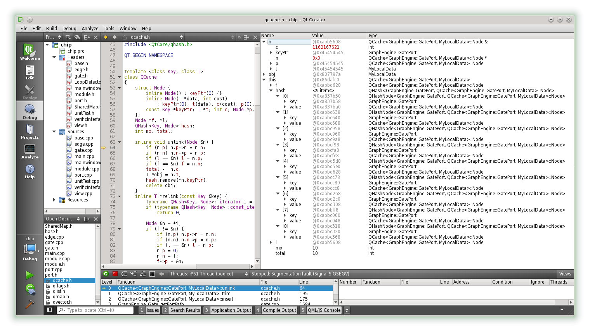
Task: Open the Welcome mode from sidebar
Action: point(30,52)
